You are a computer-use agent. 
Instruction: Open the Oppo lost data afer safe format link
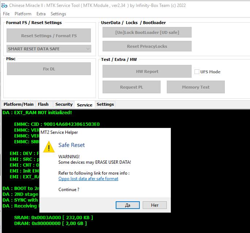(88, 179)
